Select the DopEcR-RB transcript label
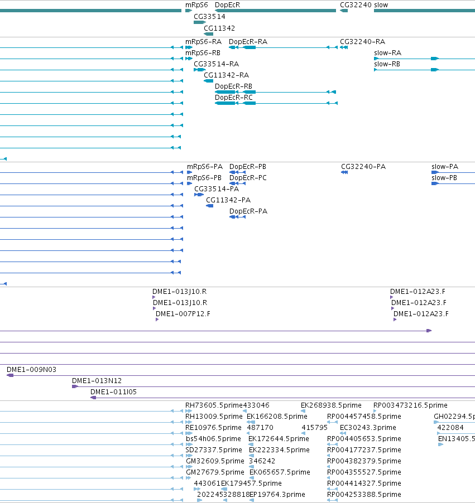 click(233, 86)
